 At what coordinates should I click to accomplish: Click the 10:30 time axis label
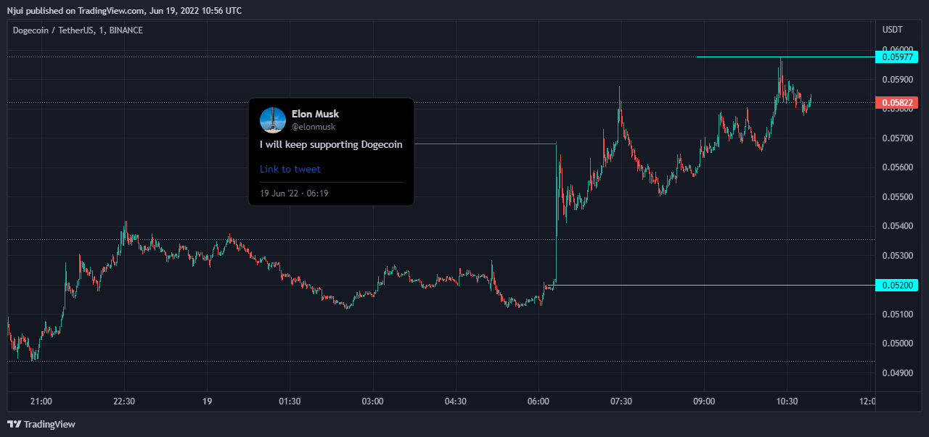[x=787, y=401]
